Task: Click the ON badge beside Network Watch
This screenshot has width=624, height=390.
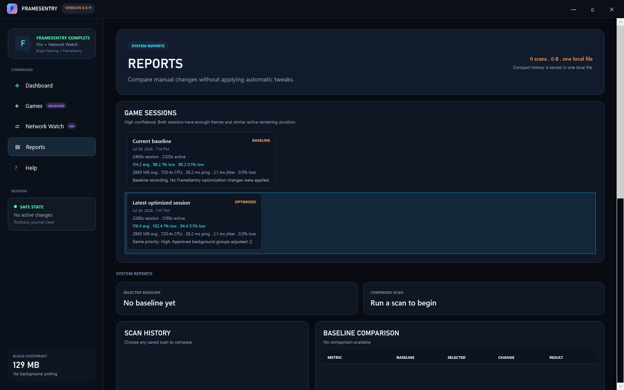Action: pos(72,126)
